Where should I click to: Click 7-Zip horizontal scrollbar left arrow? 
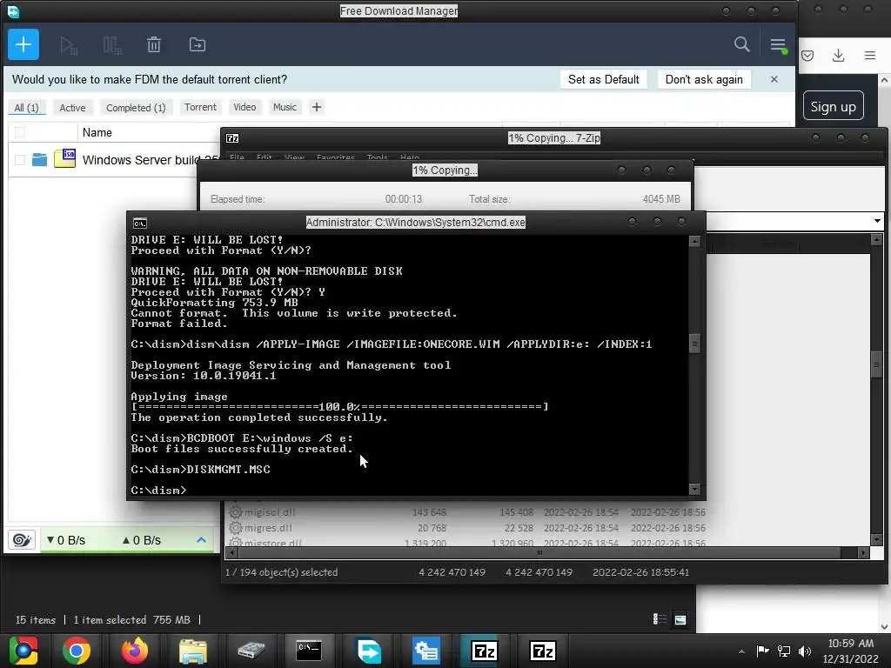click(231, 552)
